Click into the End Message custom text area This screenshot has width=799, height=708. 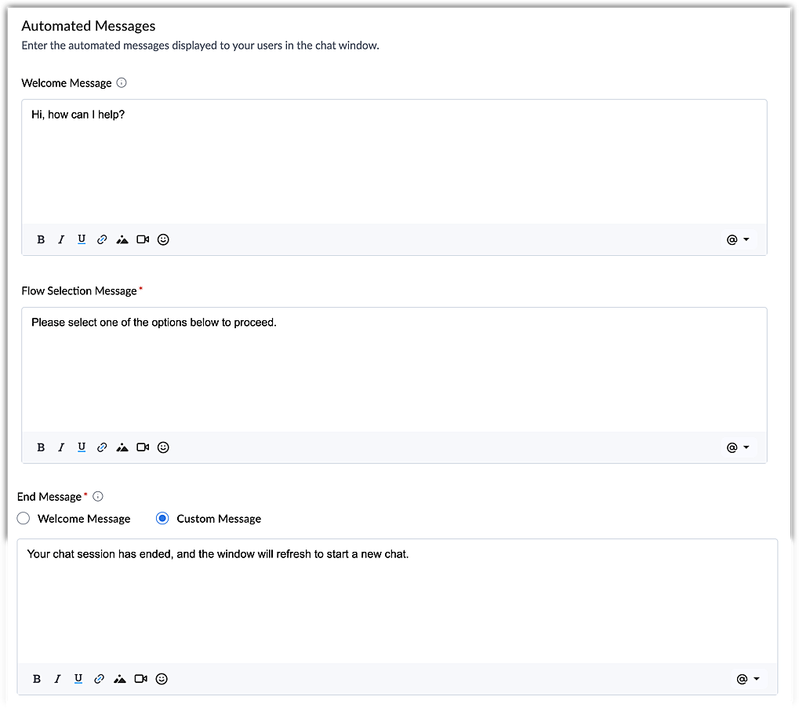tap(398, 601)
